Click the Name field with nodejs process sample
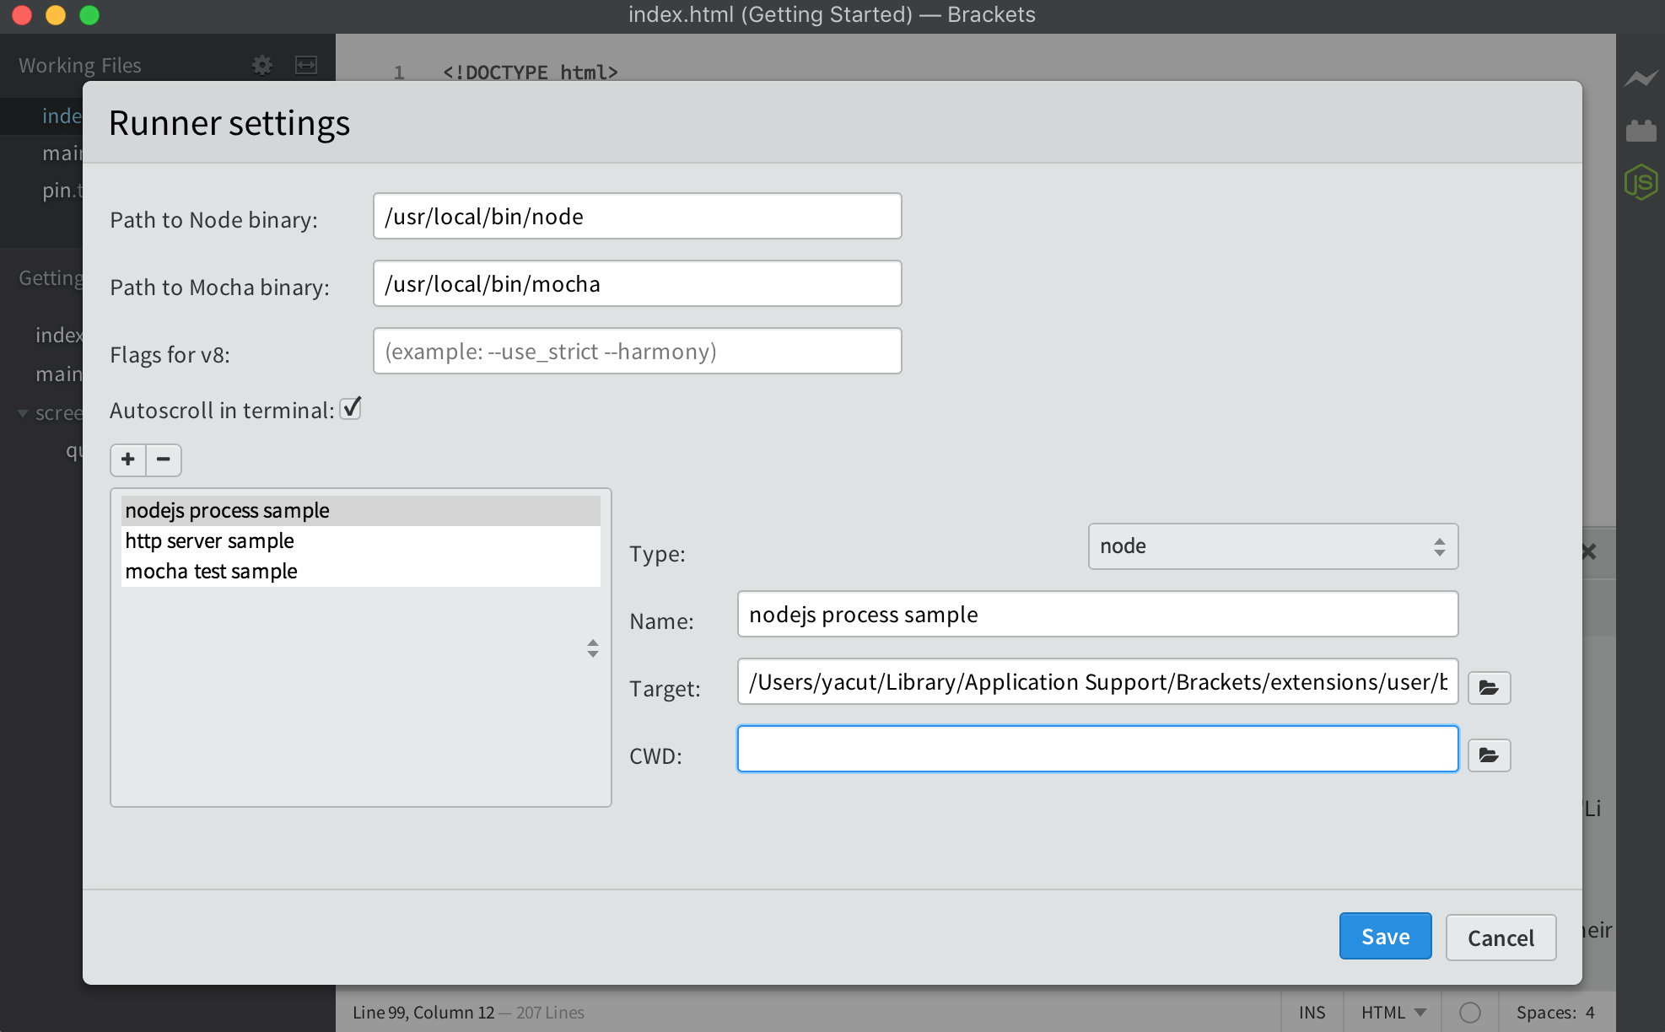 1097,615
